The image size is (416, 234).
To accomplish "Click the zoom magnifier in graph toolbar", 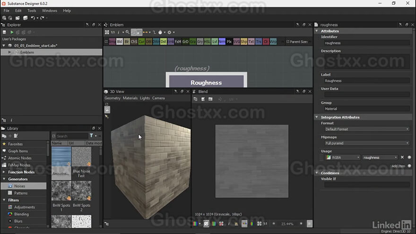I will point(127,32).
